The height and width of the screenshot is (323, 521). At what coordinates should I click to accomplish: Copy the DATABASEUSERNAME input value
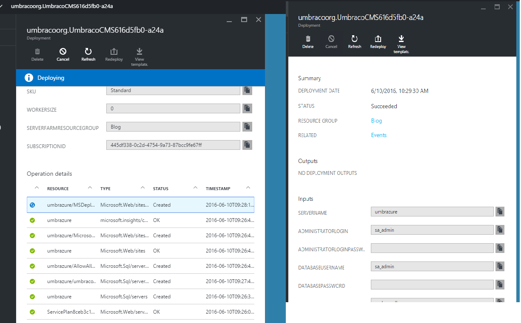point(500,266)
